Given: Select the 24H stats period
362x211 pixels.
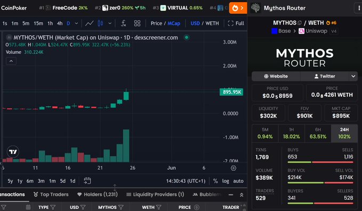Looking at the screenshot, I should click(x=344, y=133).
